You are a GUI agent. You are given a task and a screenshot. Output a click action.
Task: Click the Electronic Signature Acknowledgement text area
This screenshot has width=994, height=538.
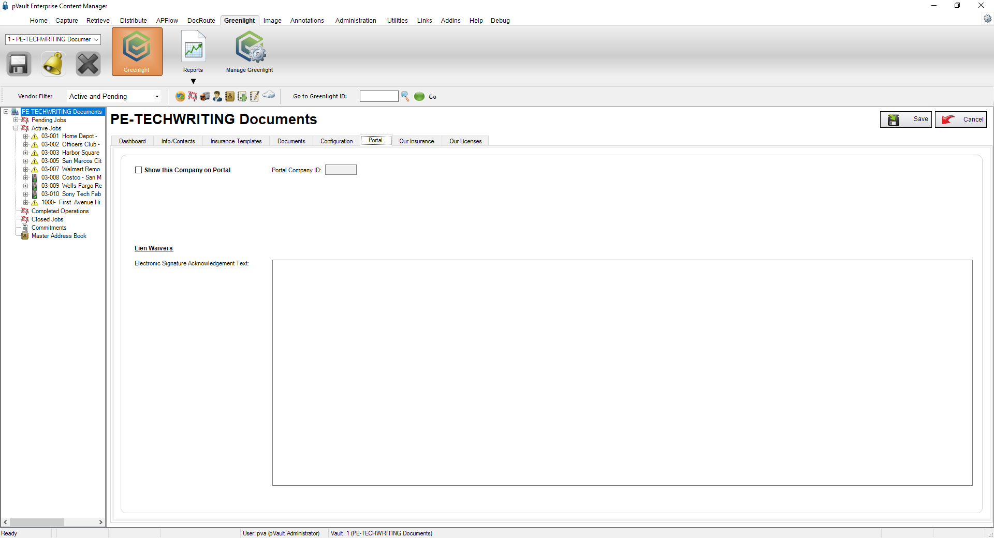click(622, 372)
